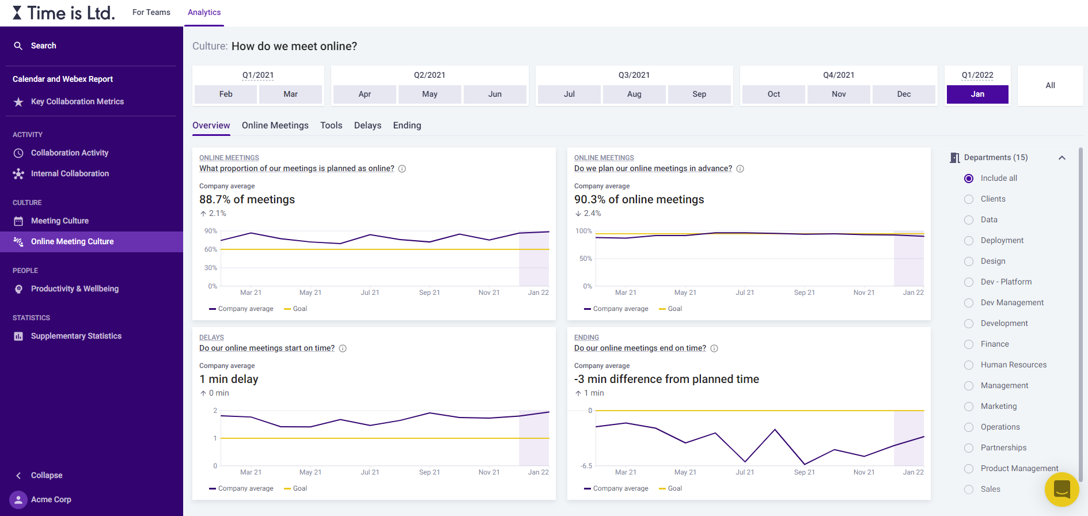1088x516 pixels.
Task: Select the Dec month button
Action: 904,94
